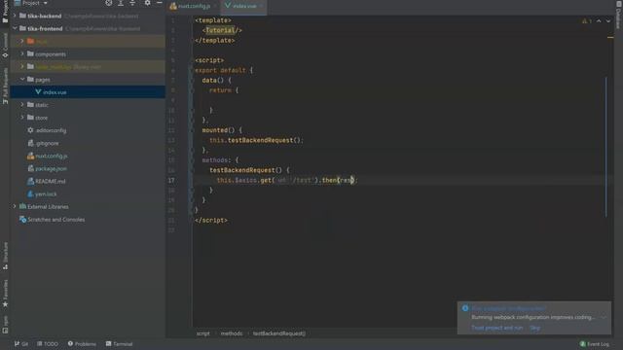The width and height of the screenshot is (623, 350).
Task: Click methods breadcrumb in editor footer
Action: pyautogui.click(x=232, y=333)
